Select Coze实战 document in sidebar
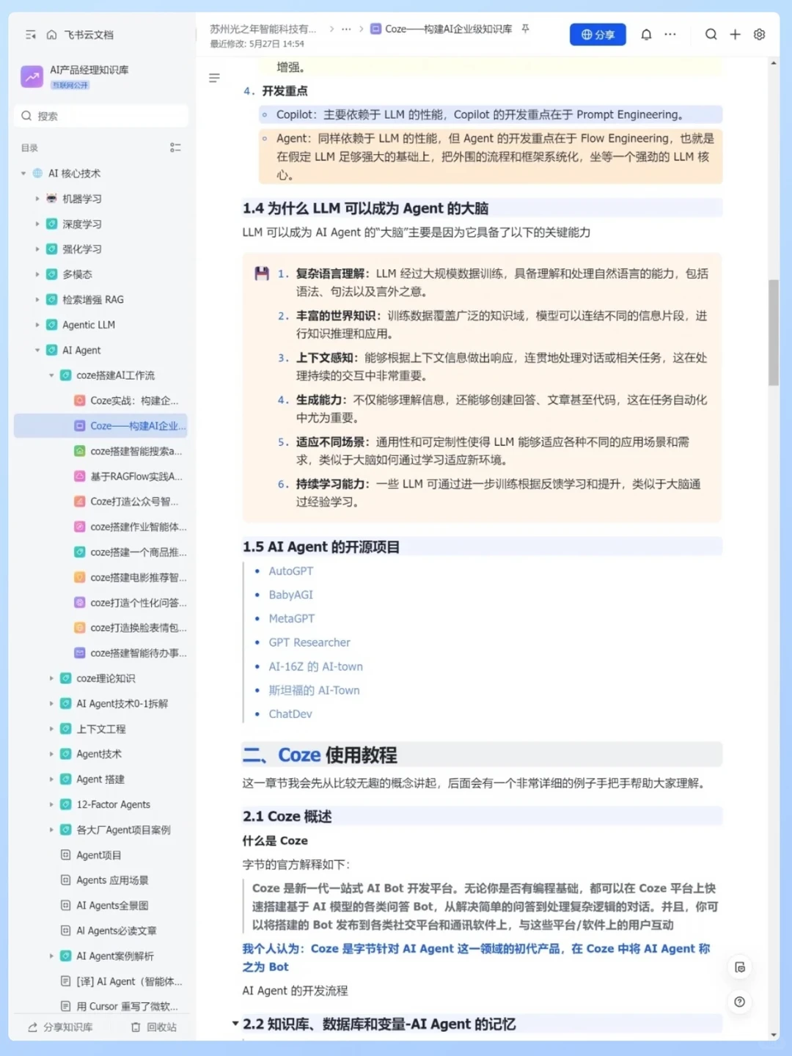The image size is (792, 1056). tap(134, 400)
